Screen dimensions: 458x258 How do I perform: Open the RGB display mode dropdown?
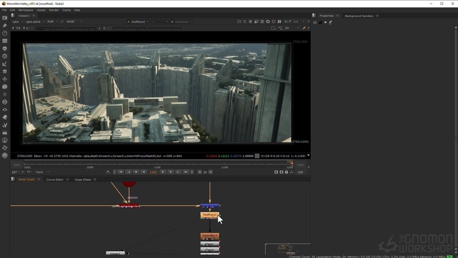coord(53,22)
